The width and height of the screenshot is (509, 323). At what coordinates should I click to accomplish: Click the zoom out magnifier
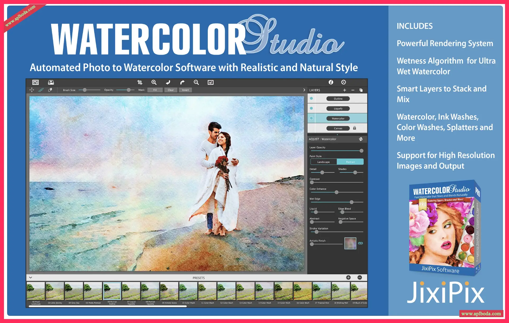click(196, 82)
